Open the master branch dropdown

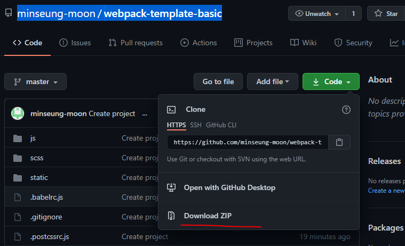point(35,82)
